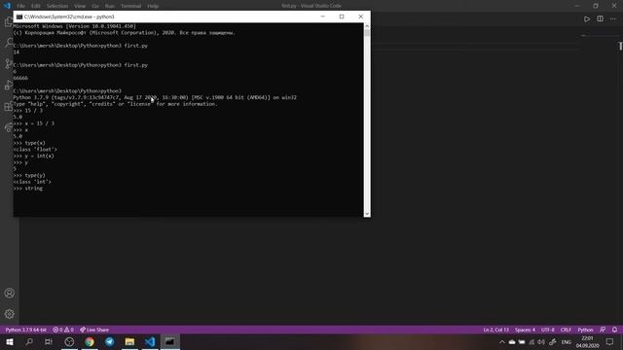Change end of line sequence CRLF
This screenshot has height=350, width=623.
pyautogui.click(x=566, y=330)
